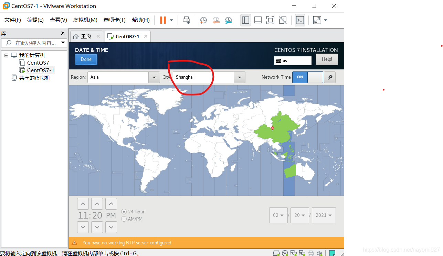
Task: Click the Done button
Action: tap(86, 59)
